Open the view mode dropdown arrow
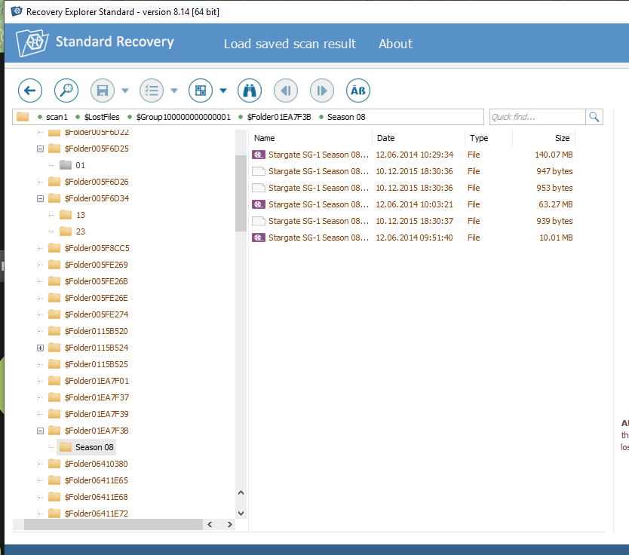The width and height of the screenshot is (629, 555). (223, 90)
